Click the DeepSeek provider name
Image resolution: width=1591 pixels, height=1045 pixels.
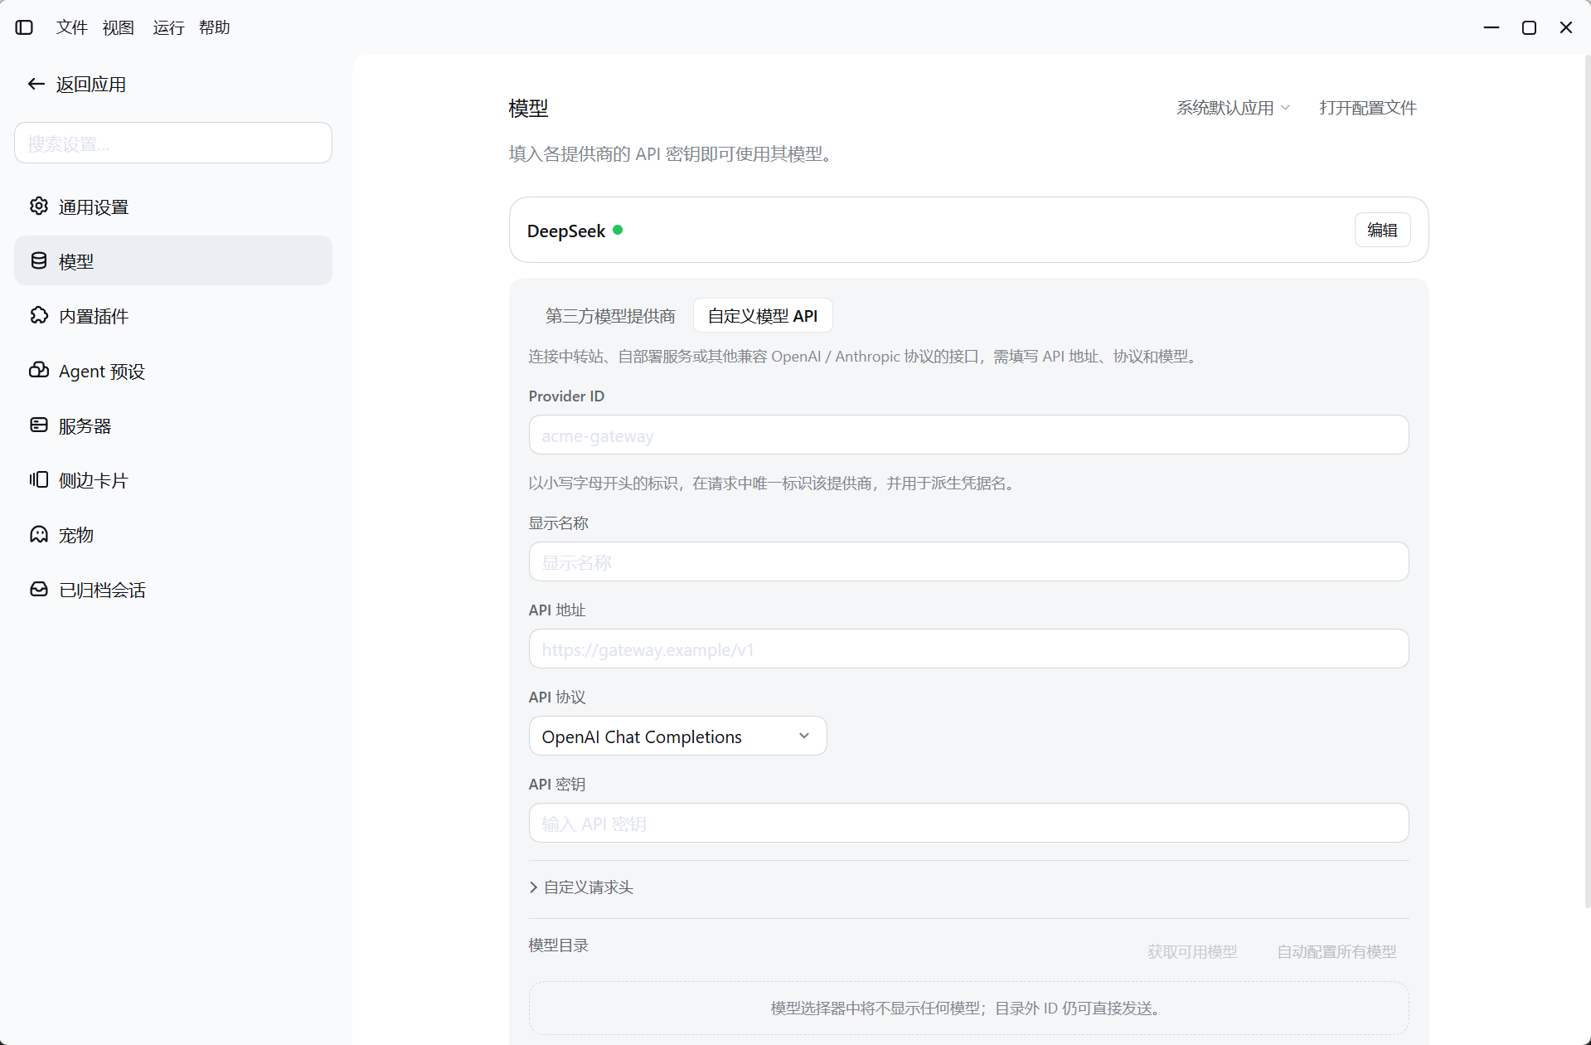pyautogui.click(x=566, y=231)
